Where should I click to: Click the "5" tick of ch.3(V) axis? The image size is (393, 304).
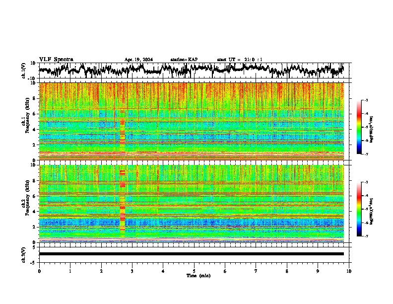[35, 247]
